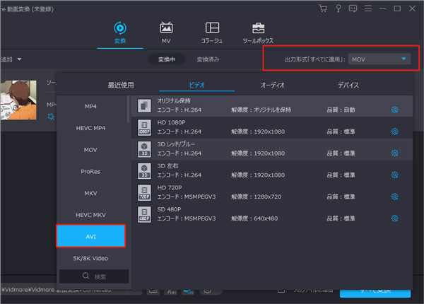This screenshot has width=424, height=304.
Task: Select AVI in the format list
Action: (91, 235)
